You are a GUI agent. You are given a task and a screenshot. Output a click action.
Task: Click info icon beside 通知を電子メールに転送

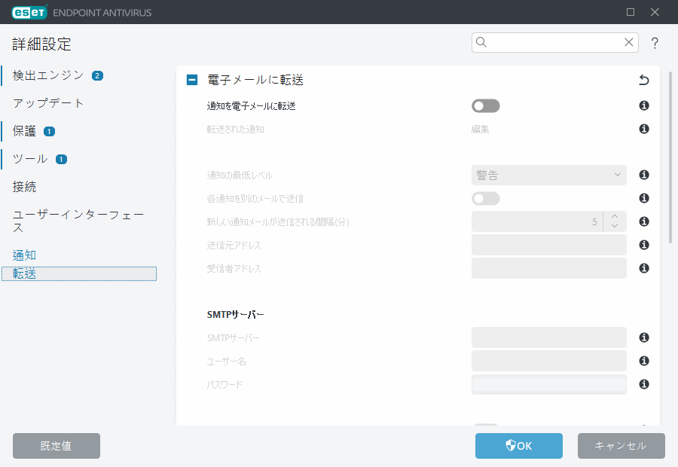tap(643, 105)
